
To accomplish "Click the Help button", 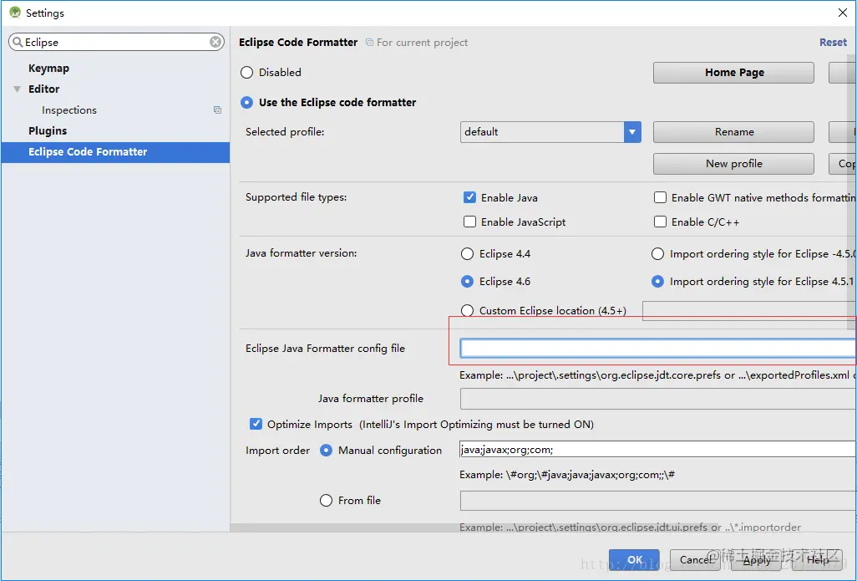I will click(x=817, y=559).
